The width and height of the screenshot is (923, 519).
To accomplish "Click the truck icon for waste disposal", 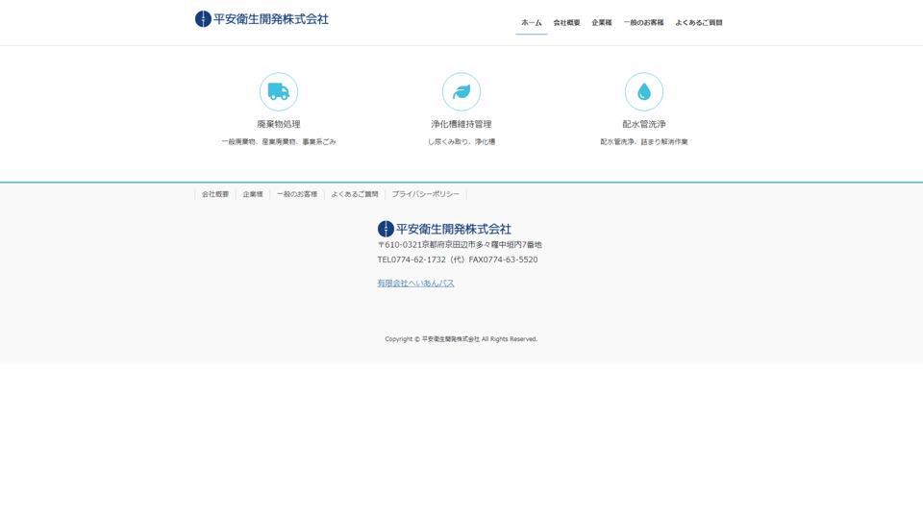I will coord(279,92).
